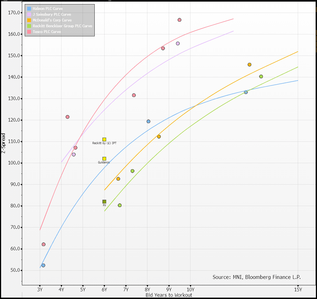This screenshot has height=299, width=317.
Task: Select the olive FV square marker
Action: click(x=104, y=202)
